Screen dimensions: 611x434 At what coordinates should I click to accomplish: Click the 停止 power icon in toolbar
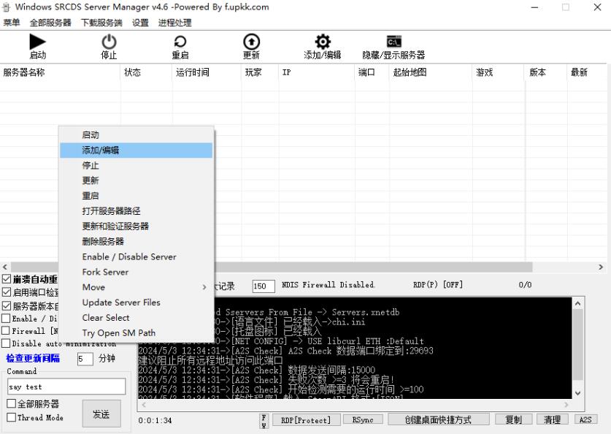point(109,42)
